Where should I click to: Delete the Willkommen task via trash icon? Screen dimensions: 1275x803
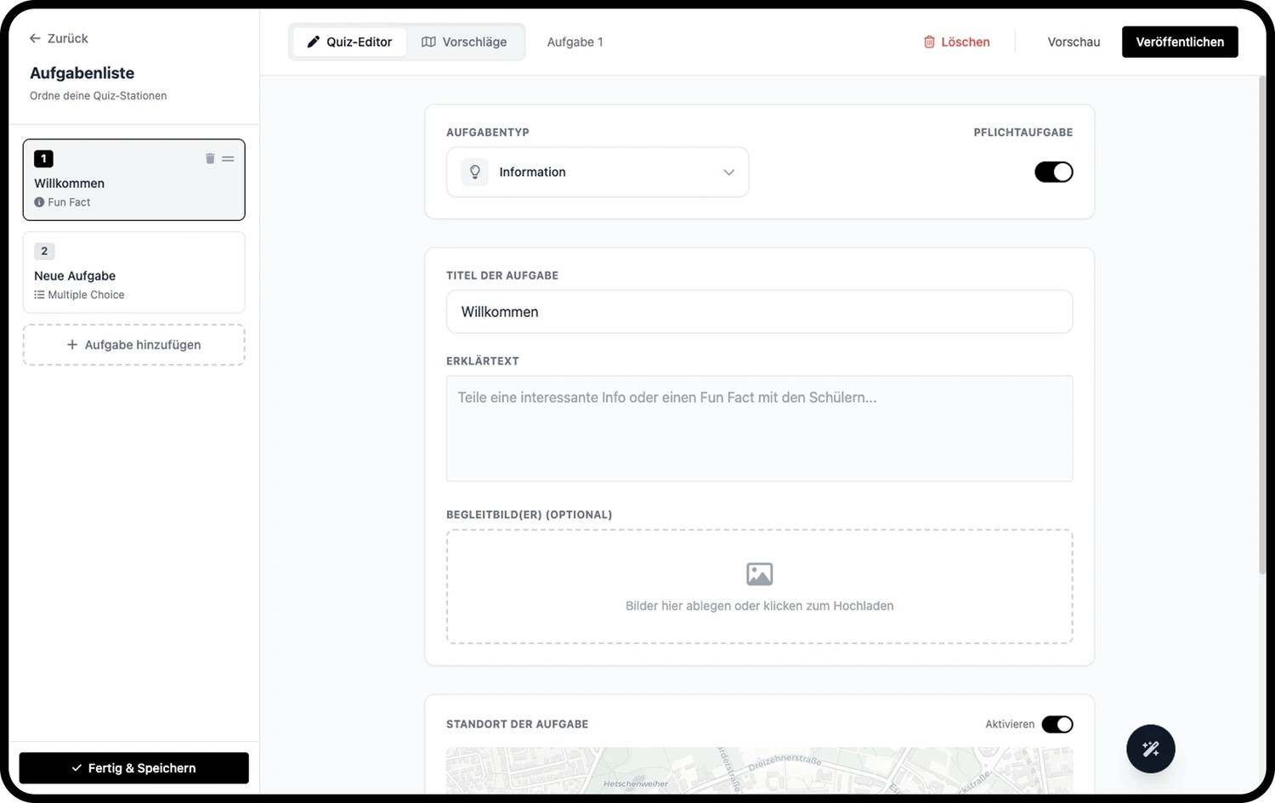pyautogui.click(x=210, y=159)
